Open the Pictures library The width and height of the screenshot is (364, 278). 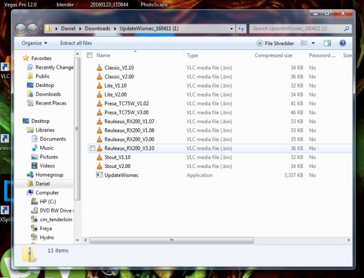click(x=49, y=157)
